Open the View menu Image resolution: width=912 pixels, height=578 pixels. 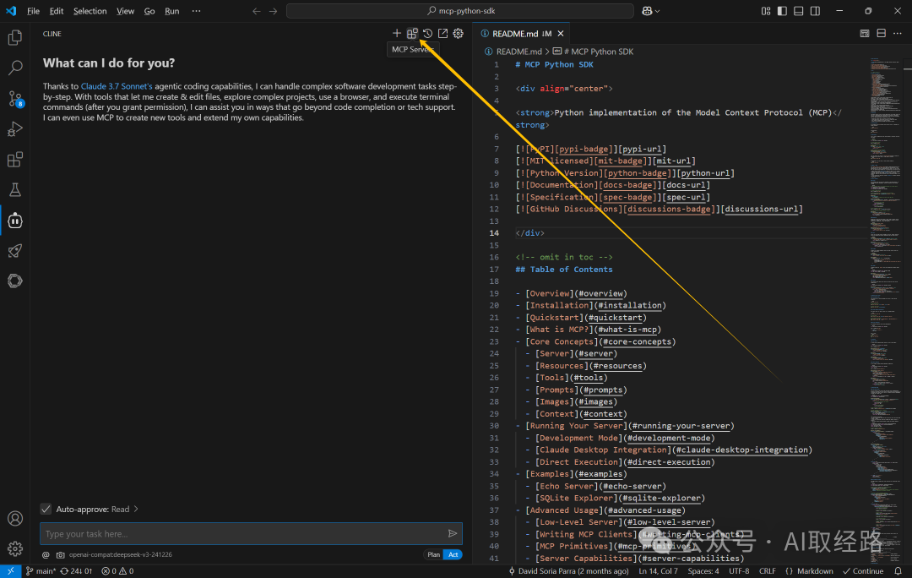click(125, 11)
